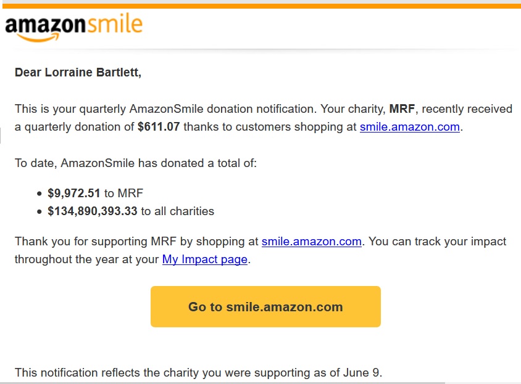Click the bold MRF charity name in the first paragraph

[402, 109]
